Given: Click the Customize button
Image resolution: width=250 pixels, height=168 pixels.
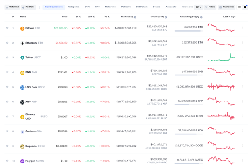Looking at the screenshot, I should pos(227,7).
